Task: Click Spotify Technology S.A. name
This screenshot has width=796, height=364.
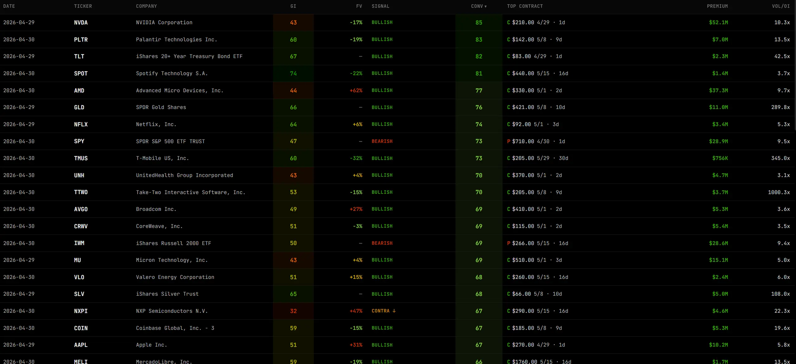Action: coord(172,74)
